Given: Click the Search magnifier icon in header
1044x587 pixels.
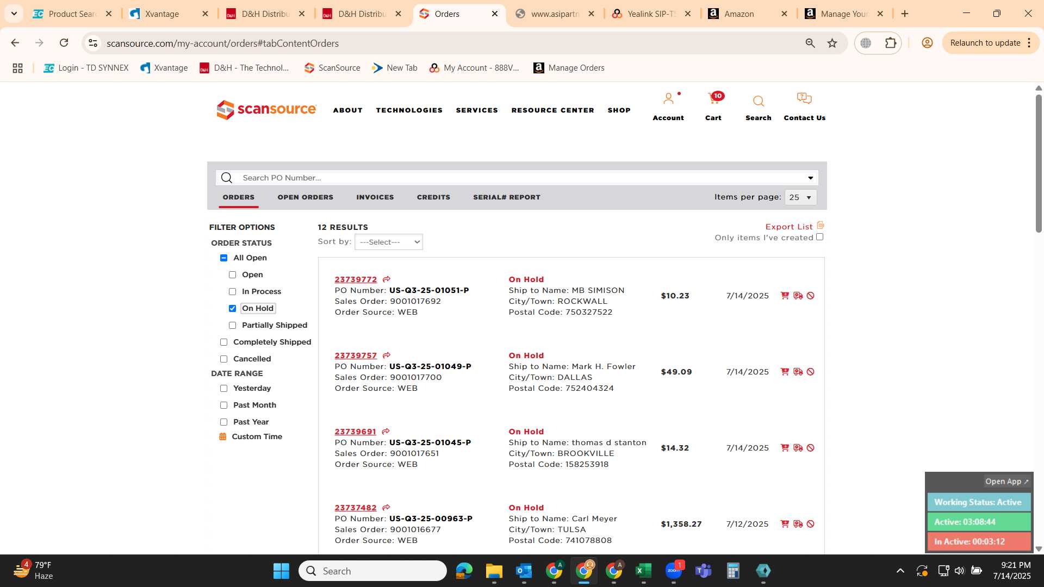Looking at the screenshot, I should pos(759,101).
